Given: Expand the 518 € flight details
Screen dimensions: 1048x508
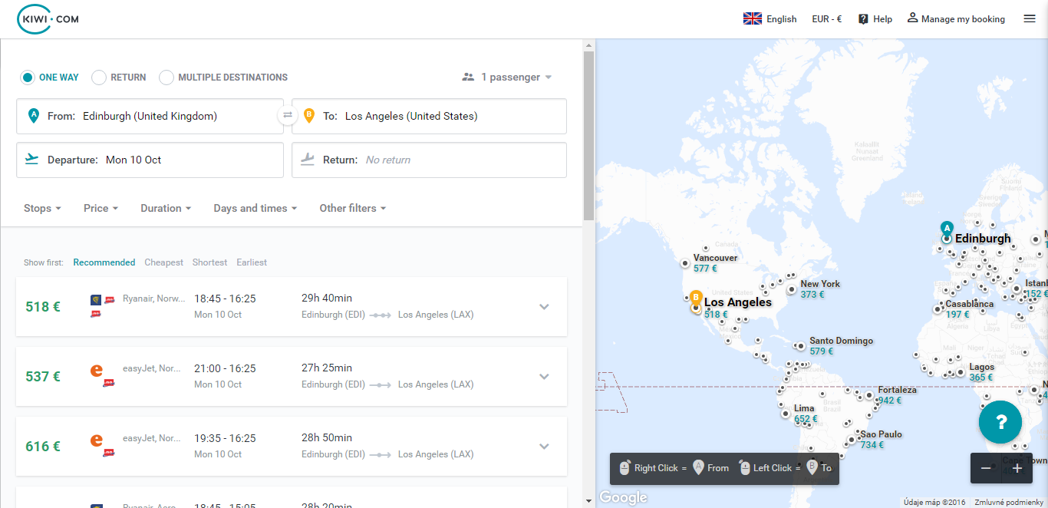Looking at the screenshot, I should point(544,307).
